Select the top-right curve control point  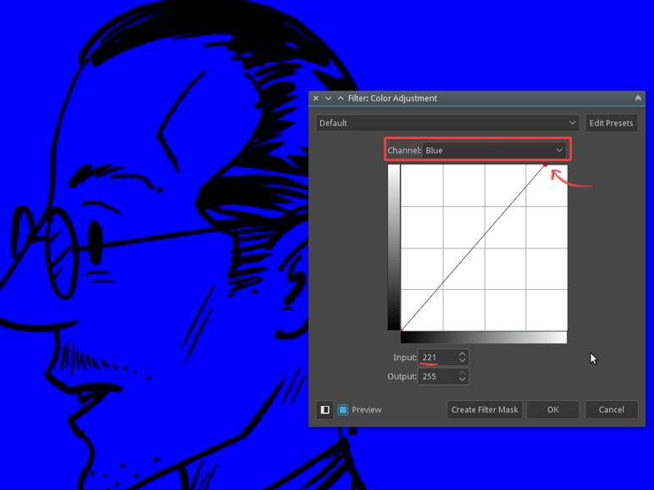(545, 165)
